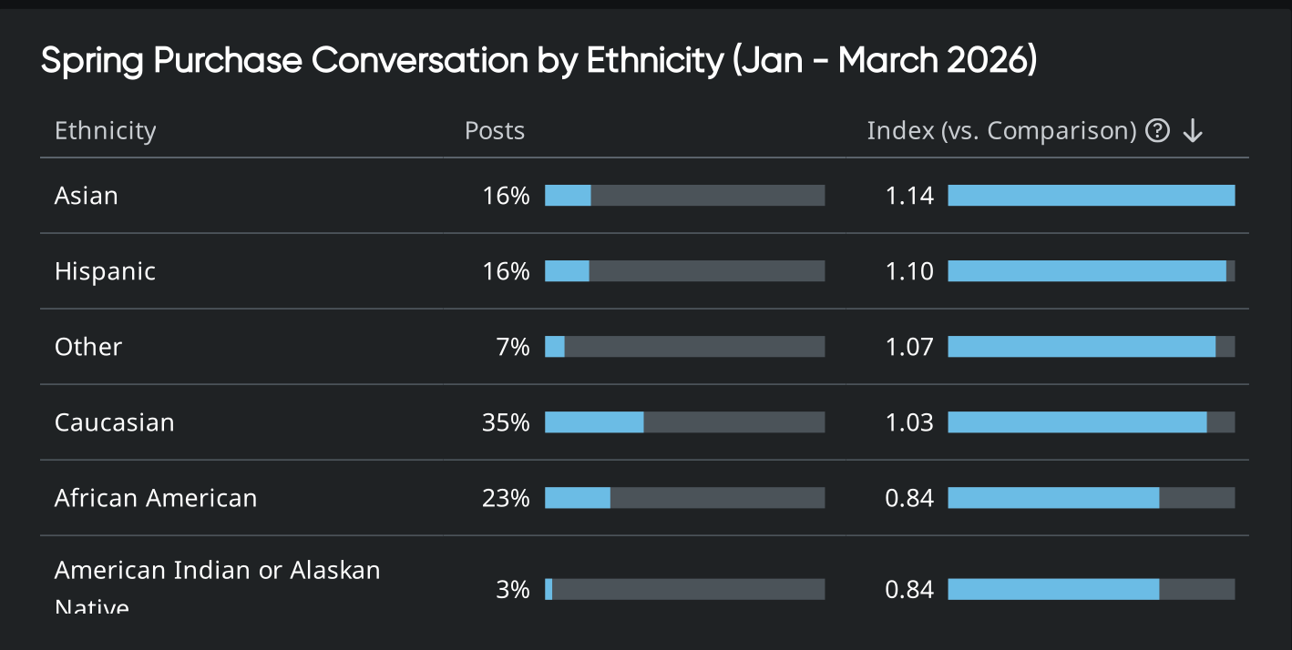
Task: Click the 3% Posts bar for American Indian
Action: [683, 589]
